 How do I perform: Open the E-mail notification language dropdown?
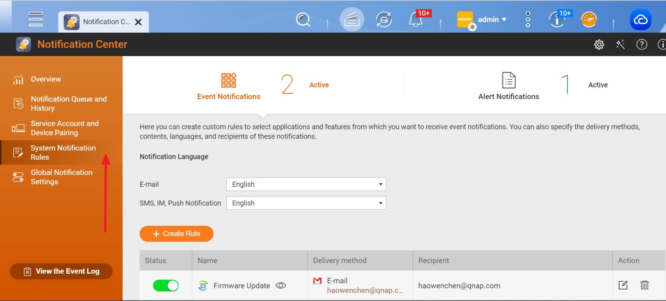(306, 184)
